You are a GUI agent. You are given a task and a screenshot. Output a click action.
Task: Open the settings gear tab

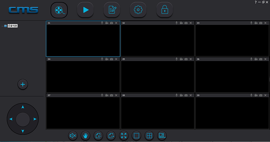(x=138, y=10)
